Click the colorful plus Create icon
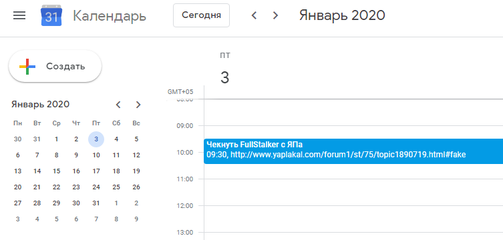 (27, 67)
